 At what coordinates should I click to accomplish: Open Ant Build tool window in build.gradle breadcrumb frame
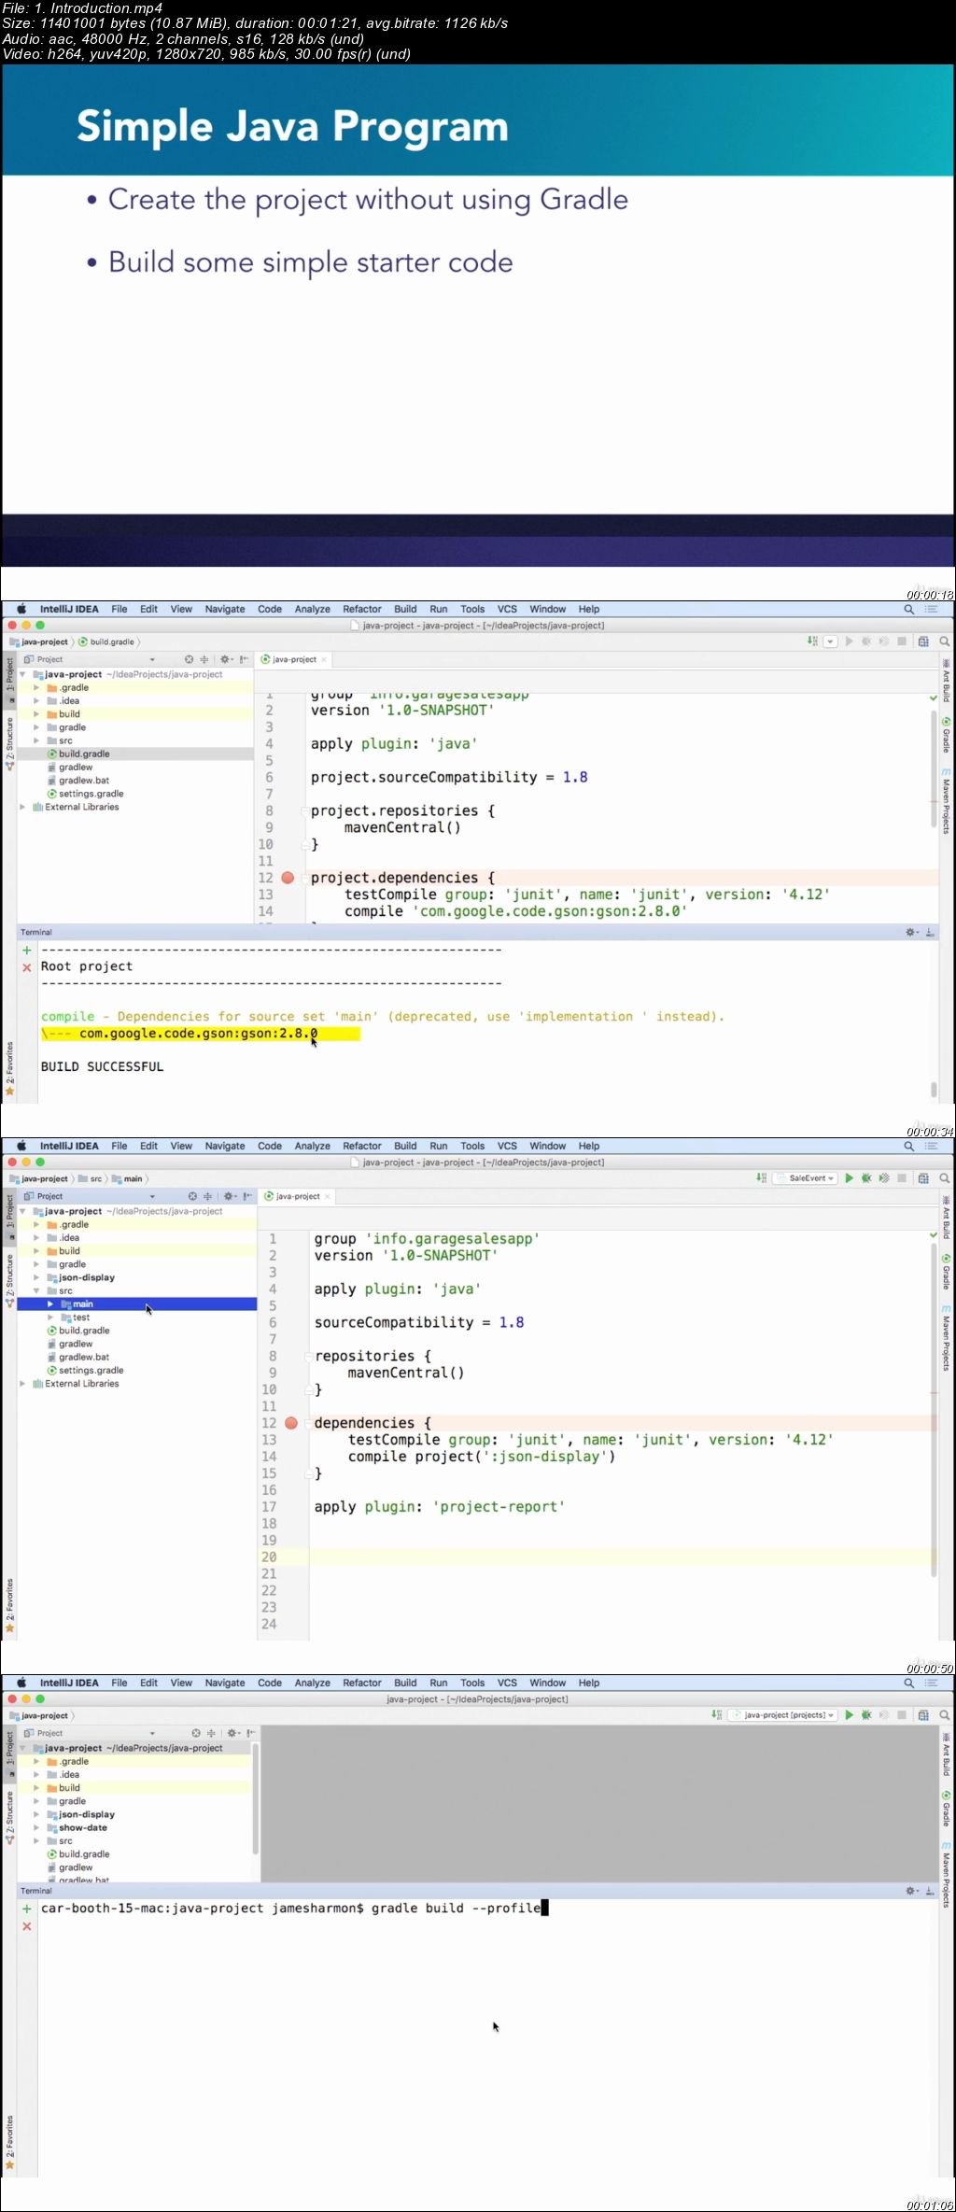click(x=946, y=680)
